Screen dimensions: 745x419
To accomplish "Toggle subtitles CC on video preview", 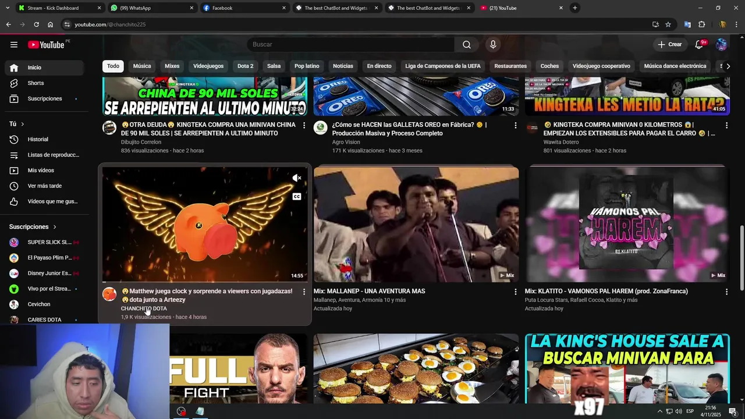I will [297, 197].
